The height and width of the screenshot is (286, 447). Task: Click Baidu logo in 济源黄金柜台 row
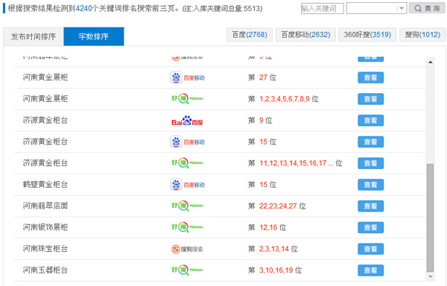pyautogui.click(x=187, y=121)
